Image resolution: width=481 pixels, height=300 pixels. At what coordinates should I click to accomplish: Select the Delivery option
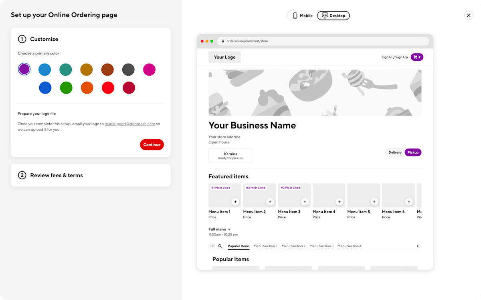coord(395,152)
